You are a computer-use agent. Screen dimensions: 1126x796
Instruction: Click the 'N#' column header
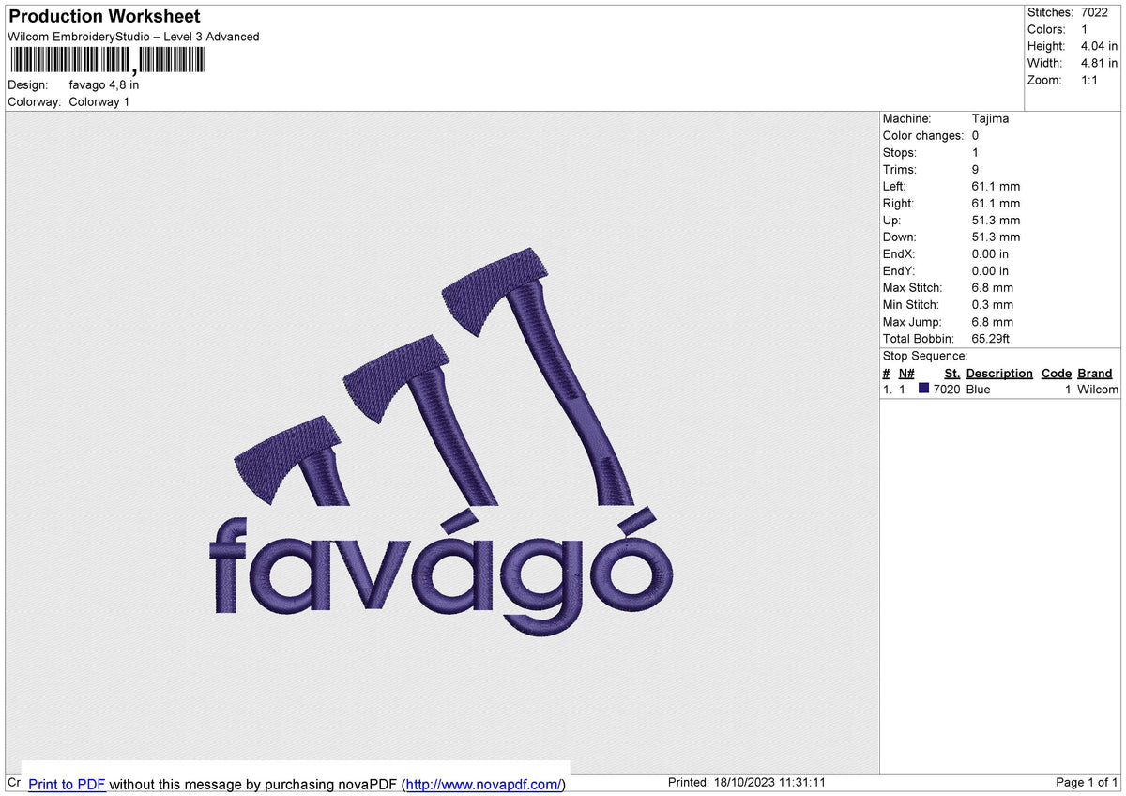(x=906, y=373)
